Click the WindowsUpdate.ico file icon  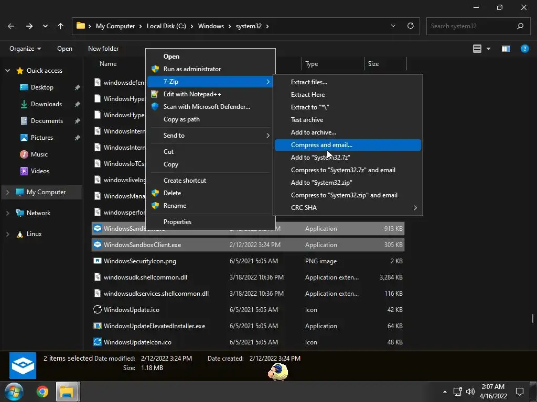coord(98,310)
